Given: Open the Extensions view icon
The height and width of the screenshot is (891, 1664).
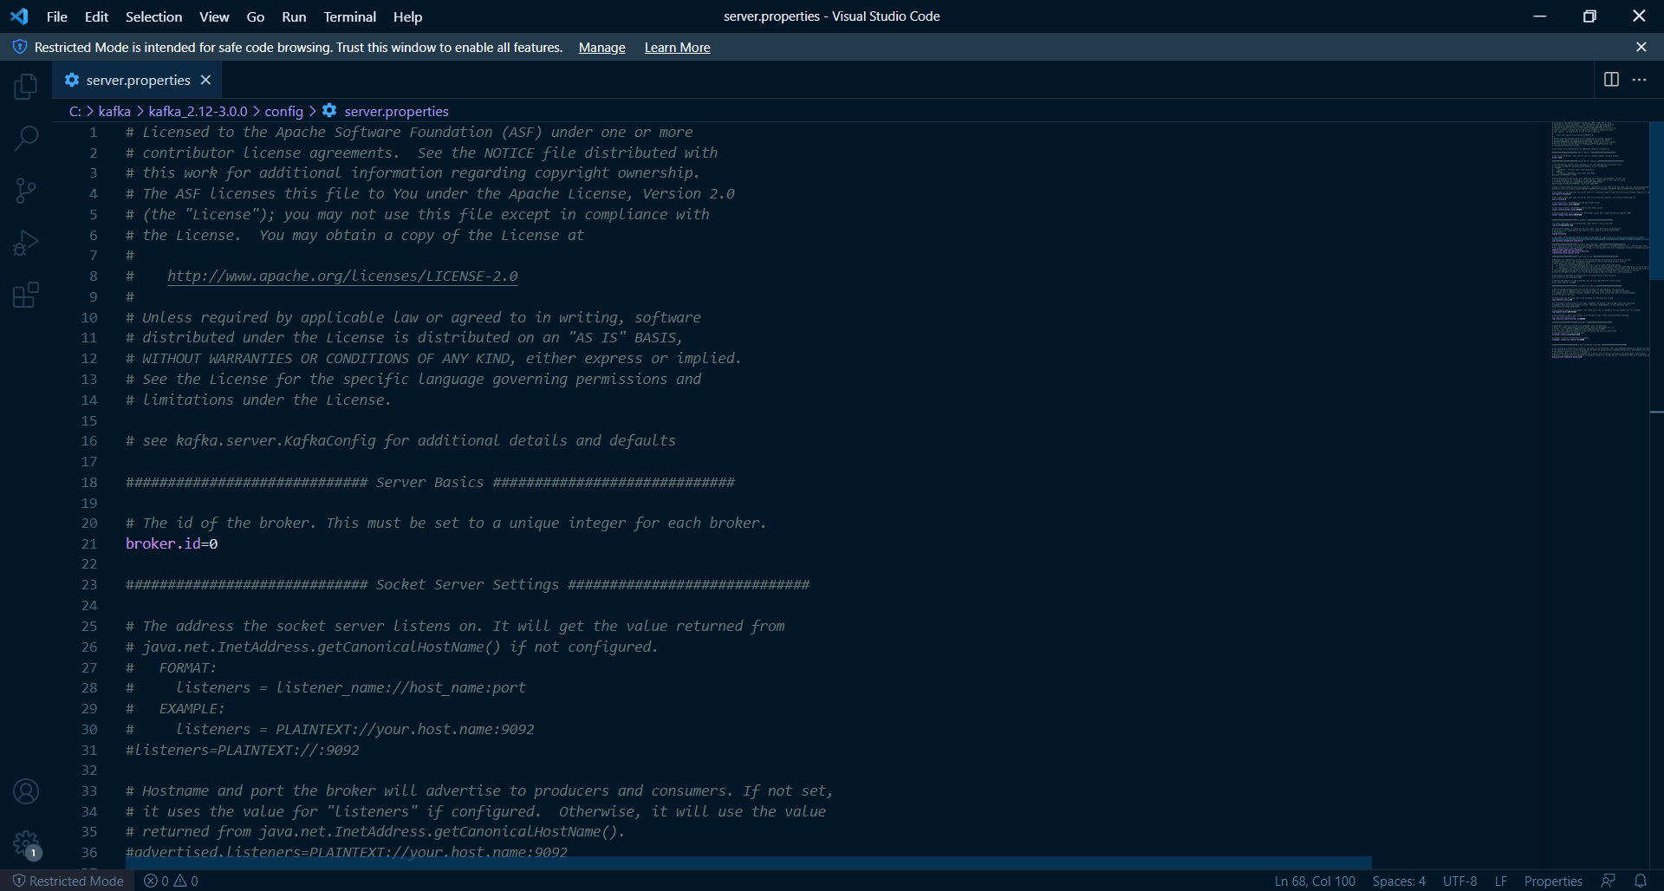Looking at the screenshot, I should [26, 295].
